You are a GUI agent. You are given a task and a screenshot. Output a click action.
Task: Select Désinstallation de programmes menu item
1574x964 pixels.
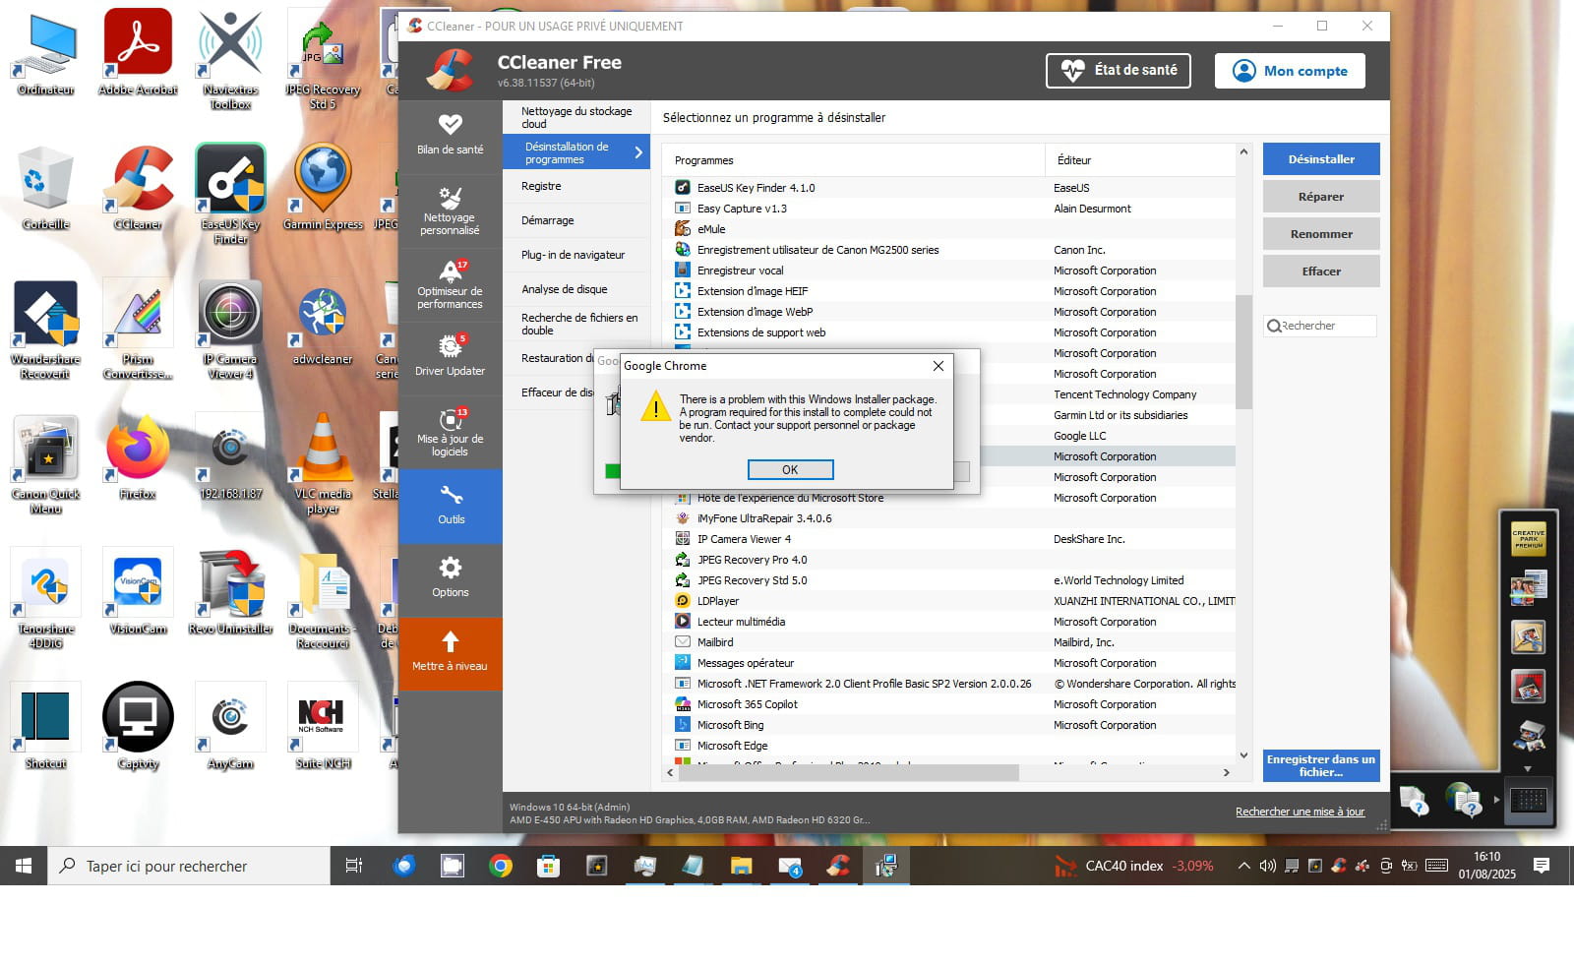[576, 152]
